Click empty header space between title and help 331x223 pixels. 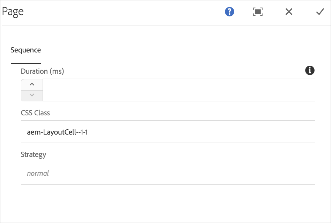tap(122, 12)
